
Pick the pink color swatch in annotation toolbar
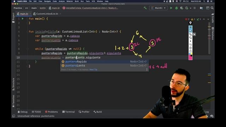coord(191,58)
